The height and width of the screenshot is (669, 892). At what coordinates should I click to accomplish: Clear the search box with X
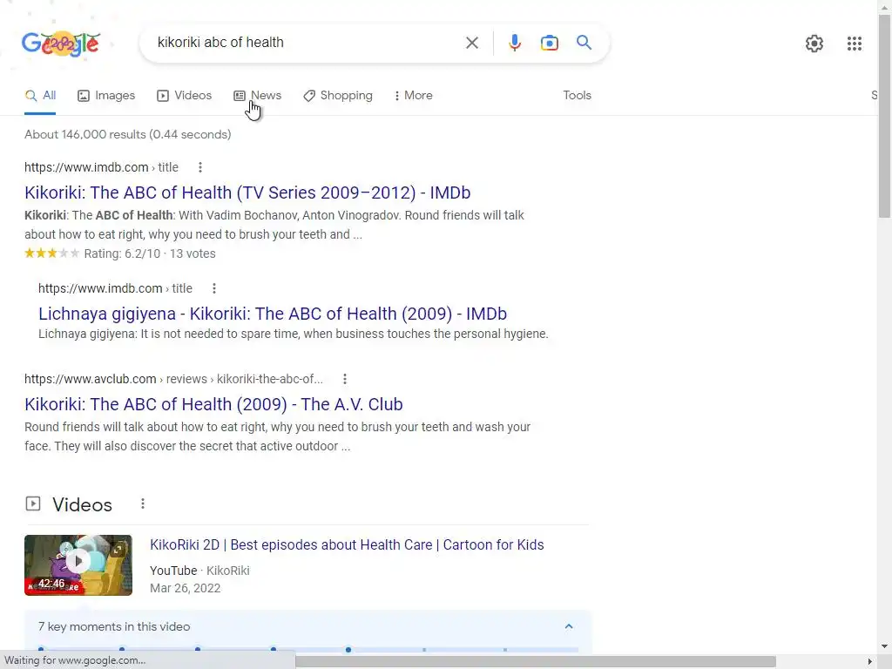471,43
